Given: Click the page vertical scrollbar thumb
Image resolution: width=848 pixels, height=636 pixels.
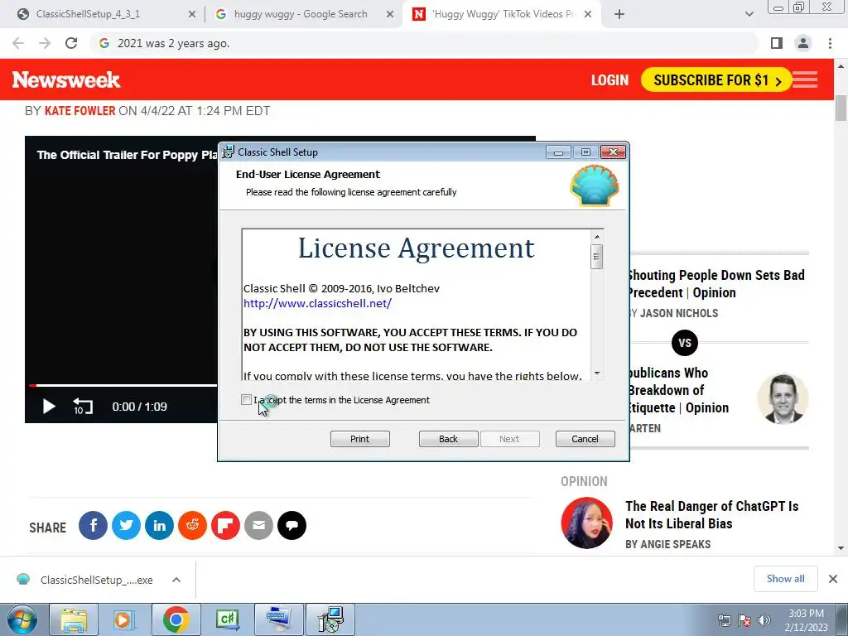Looking at the screenshot, I should pyautogui.click(x=841, y=108).
